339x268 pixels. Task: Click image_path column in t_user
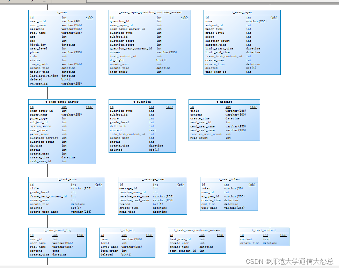click(x=39, y=64)
